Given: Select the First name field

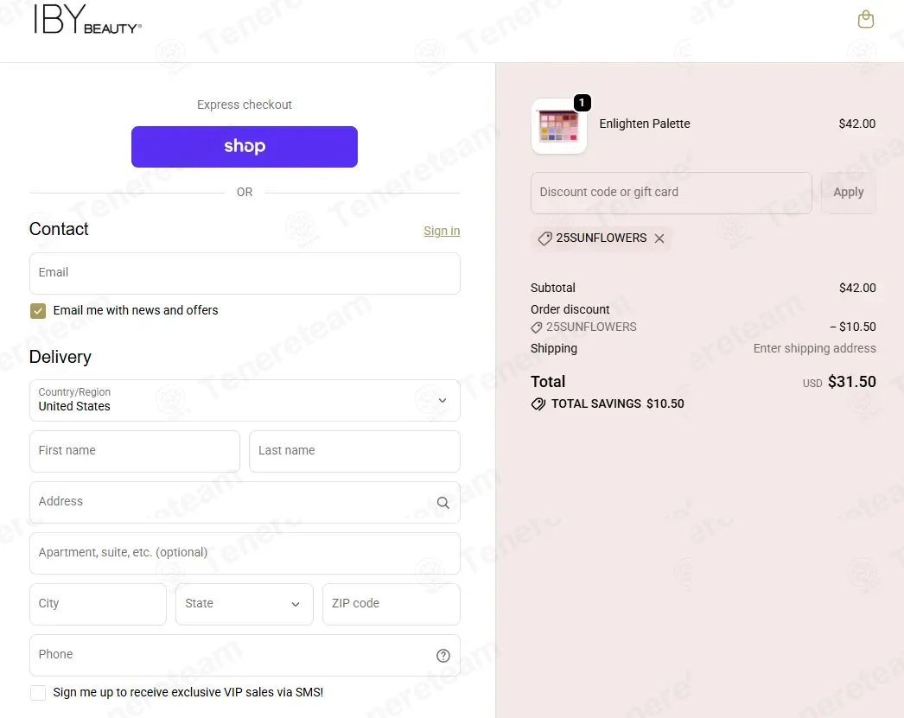Looking at the screenshot, I should tap(135, 451).
